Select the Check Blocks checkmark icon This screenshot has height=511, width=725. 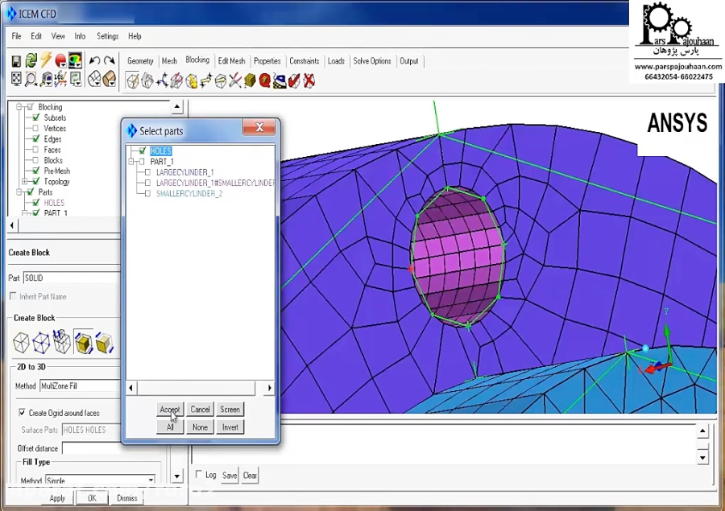pyautogui.click(x=294, y=80)
